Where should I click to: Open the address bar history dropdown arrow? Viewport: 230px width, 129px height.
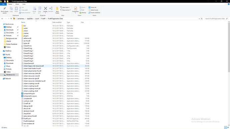point(199,19)
